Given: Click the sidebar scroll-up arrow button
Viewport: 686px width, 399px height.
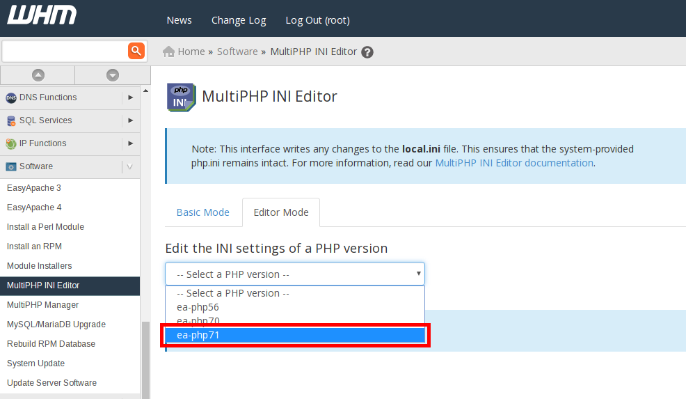Looking at the screenshot, I should pyautogui.click(x=38, y=75).
